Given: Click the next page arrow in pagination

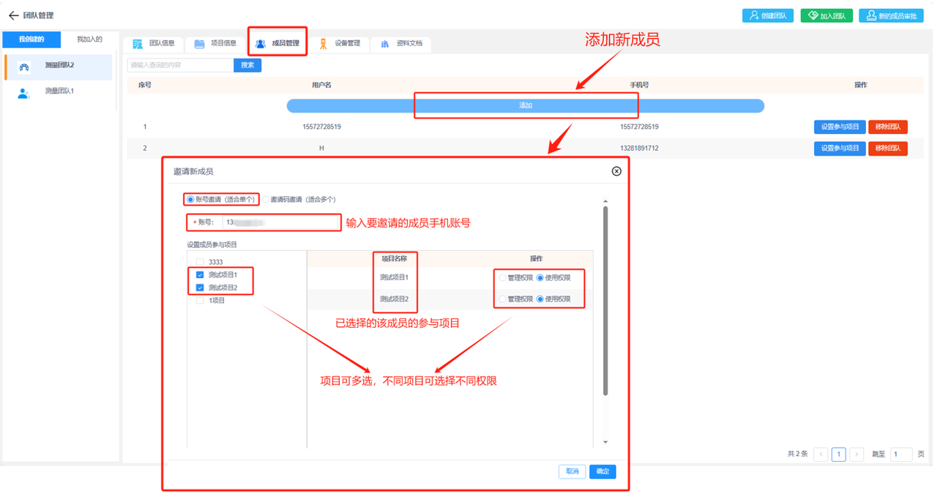Looking at the screenshot, I should tap(857, 454).
